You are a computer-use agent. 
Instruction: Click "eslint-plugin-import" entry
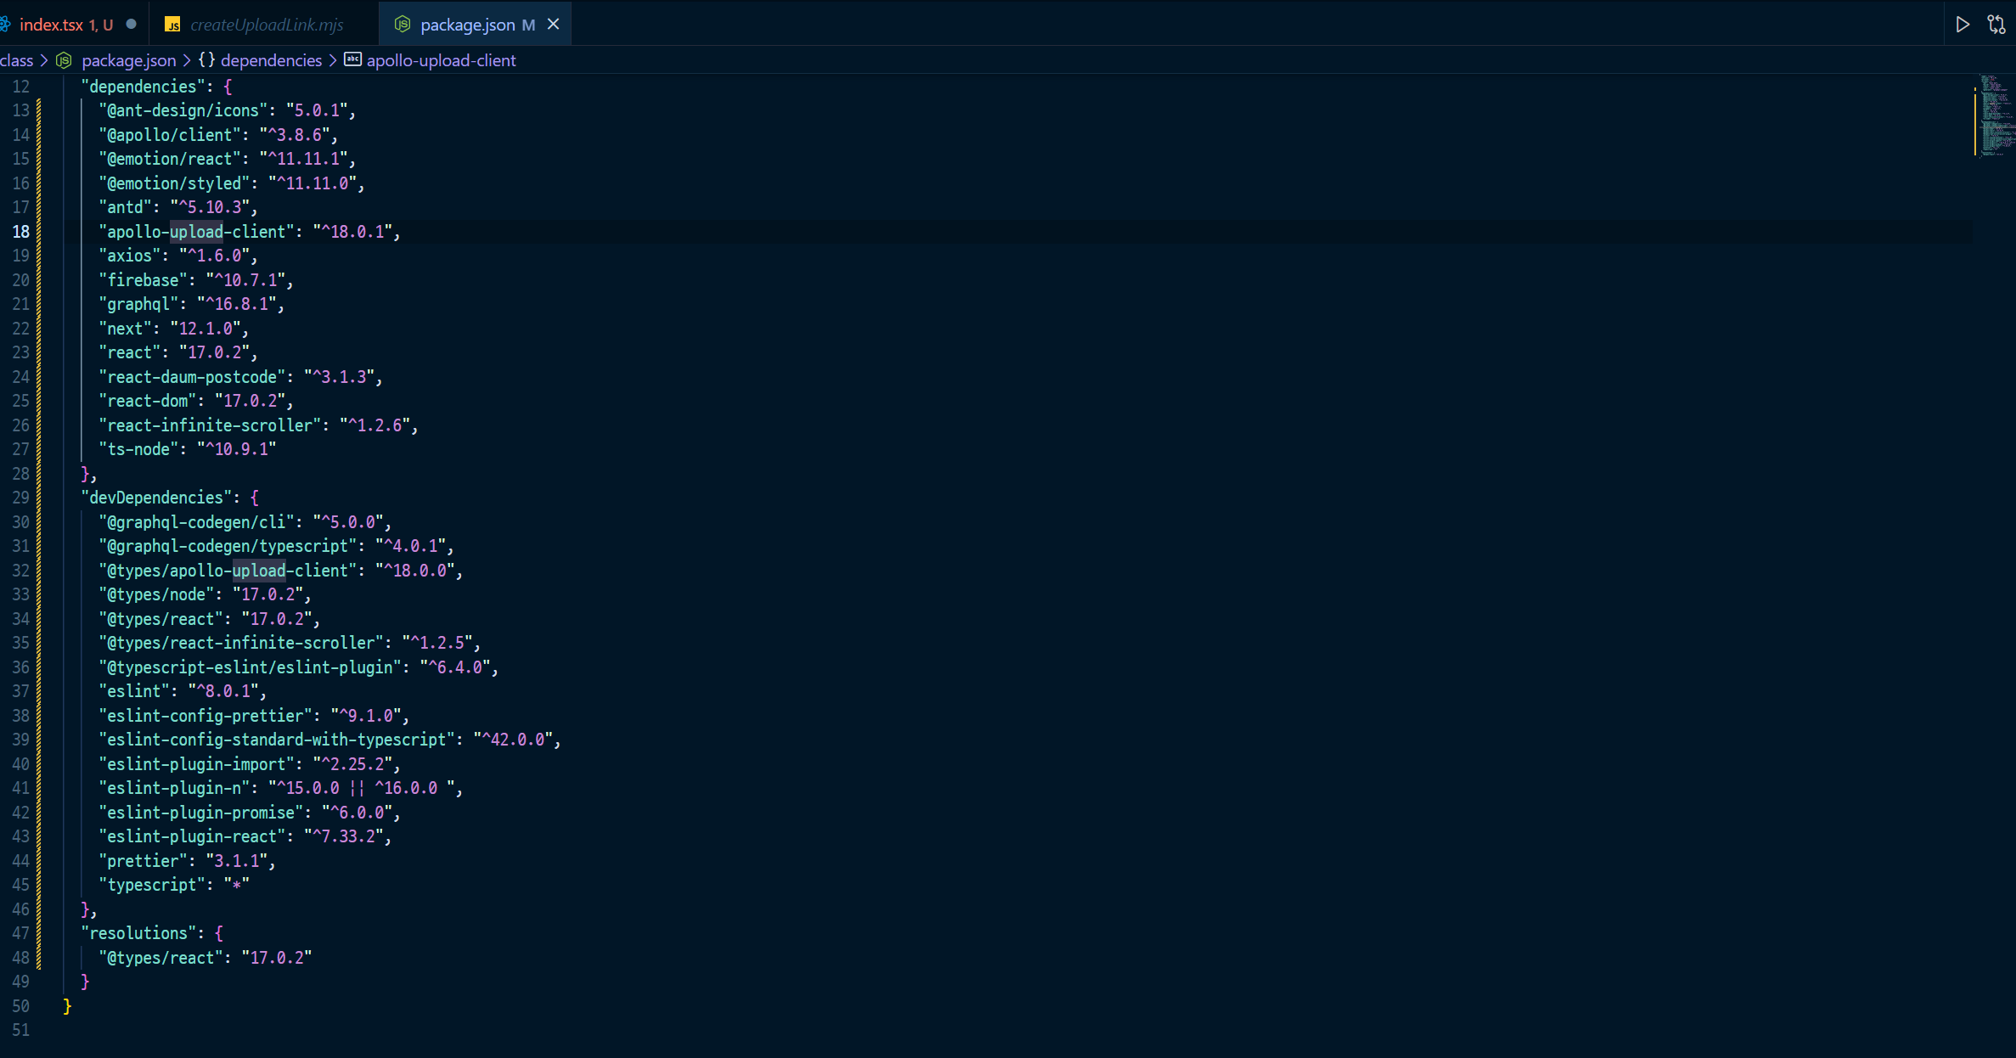coord(197,764)
